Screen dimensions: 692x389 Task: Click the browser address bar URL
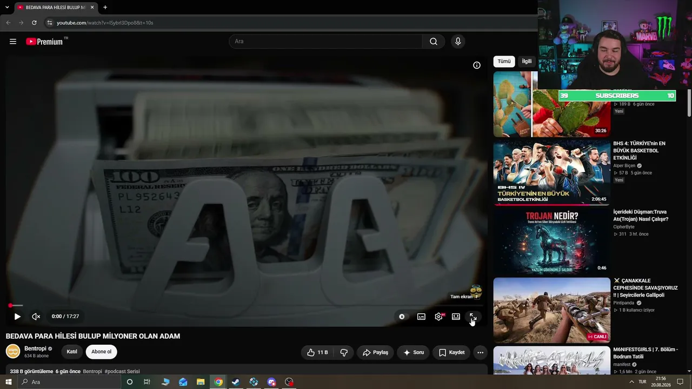point(105,23)
